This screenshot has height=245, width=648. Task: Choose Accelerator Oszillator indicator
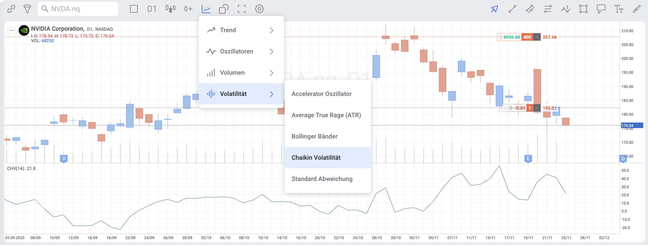pos(328,94)
